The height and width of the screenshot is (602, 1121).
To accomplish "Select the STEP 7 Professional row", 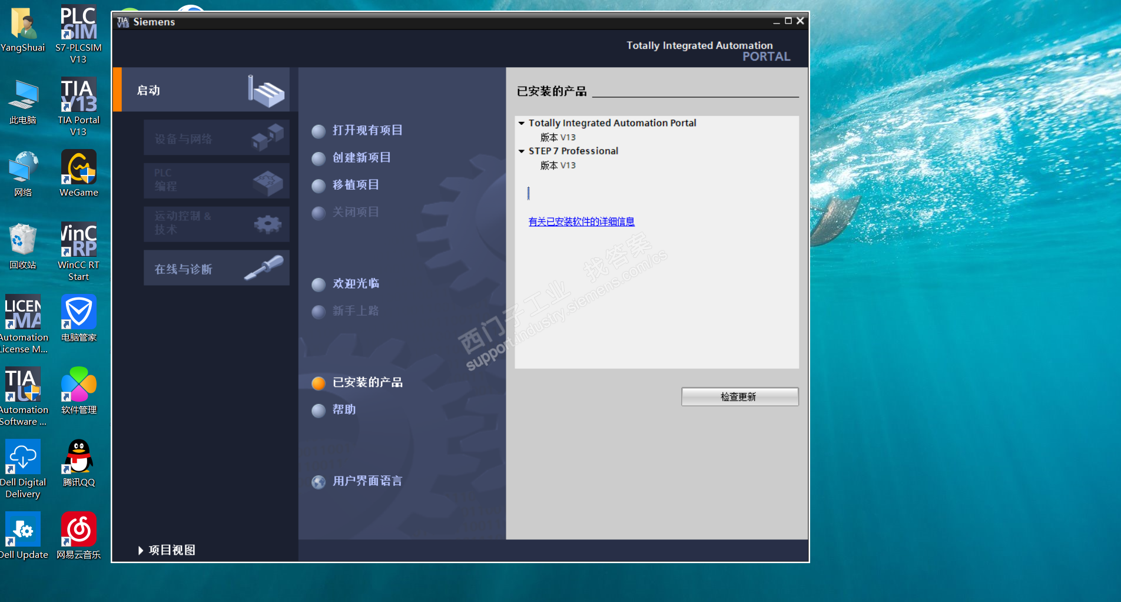I will 573,151.
